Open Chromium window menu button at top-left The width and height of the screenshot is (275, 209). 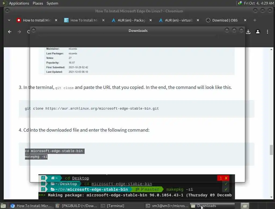click(x=7, y=10)
